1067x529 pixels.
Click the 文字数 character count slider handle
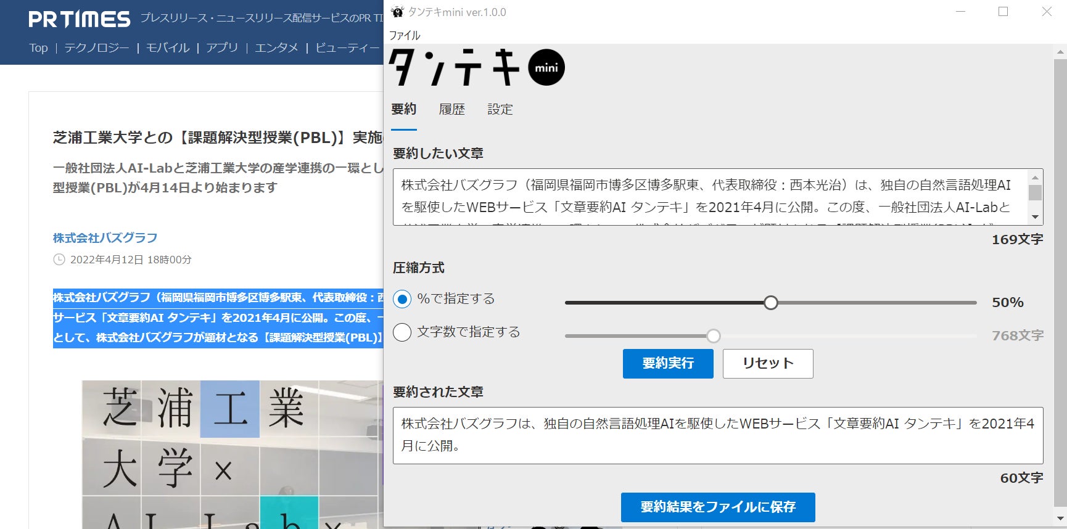click(714, 336)
